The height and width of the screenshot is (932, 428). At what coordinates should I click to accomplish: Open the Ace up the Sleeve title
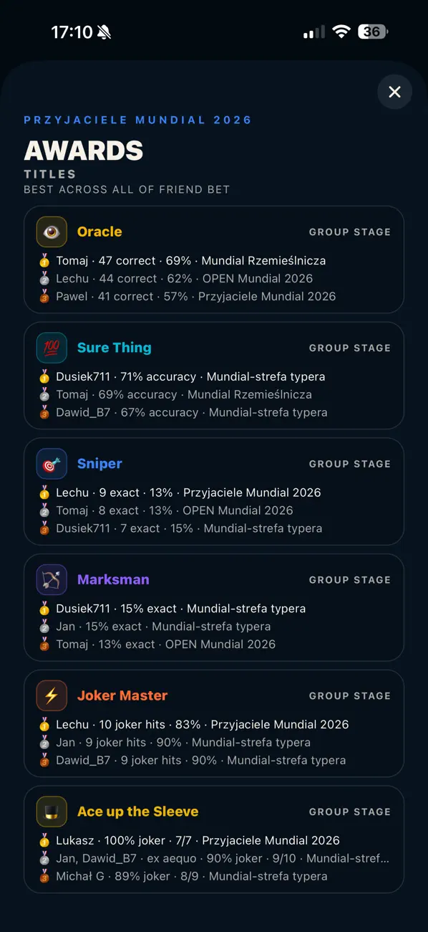pyautogui.click(x=138, y=812)
